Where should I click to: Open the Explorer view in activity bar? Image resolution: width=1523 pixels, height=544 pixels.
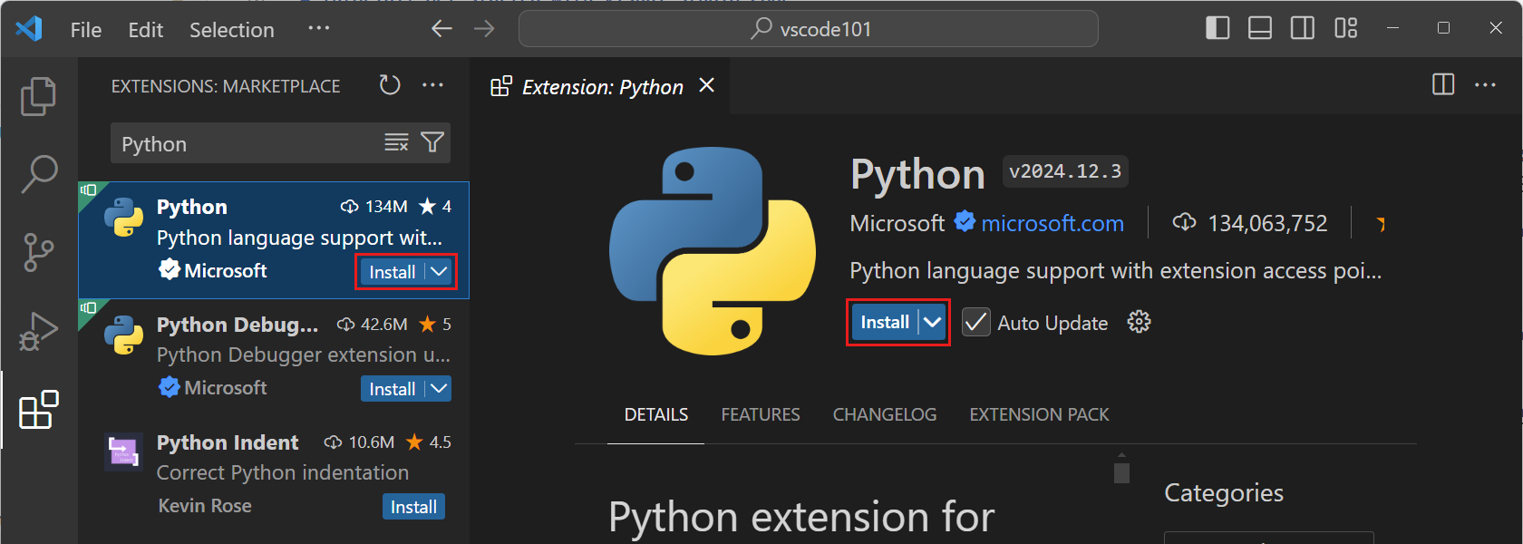tap(38, 97)
